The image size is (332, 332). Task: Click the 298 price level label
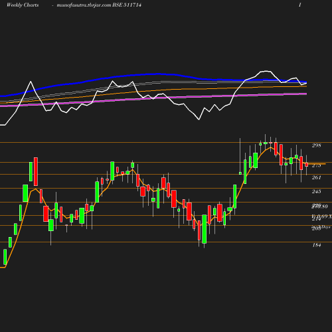coord(316,145)
